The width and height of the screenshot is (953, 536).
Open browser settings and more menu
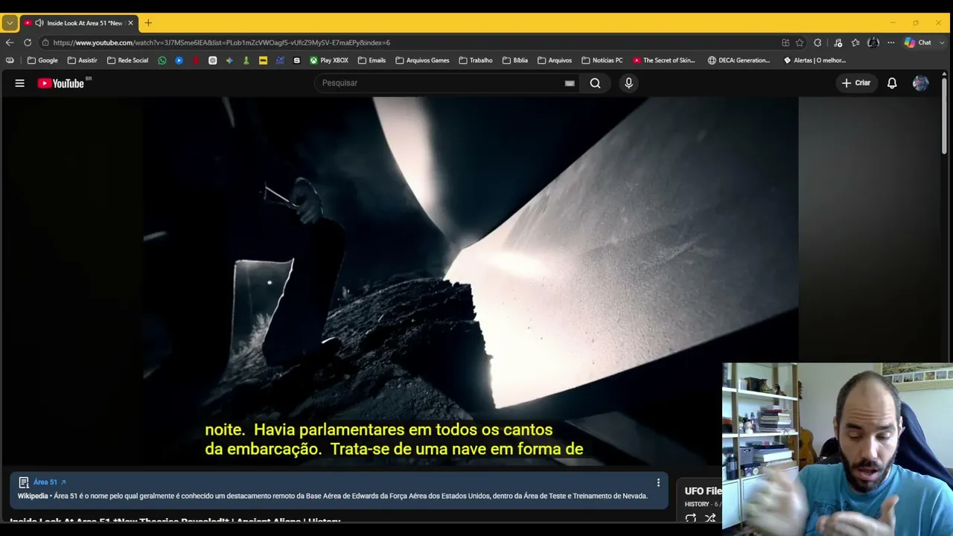(890, 42)
